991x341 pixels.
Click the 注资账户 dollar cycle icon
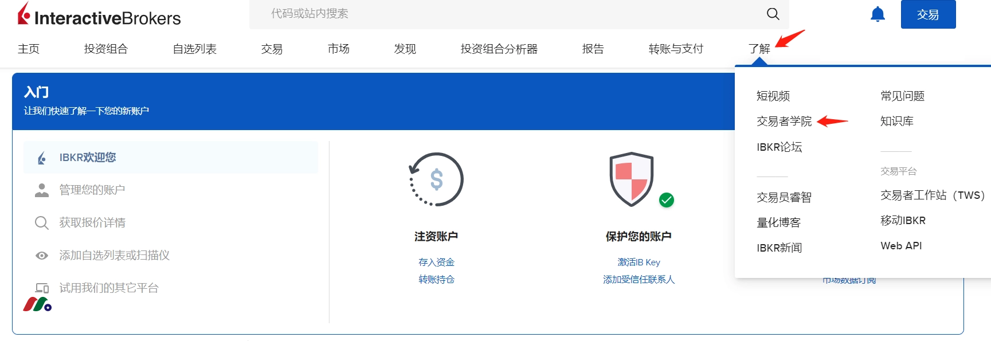tap(436, 179)
